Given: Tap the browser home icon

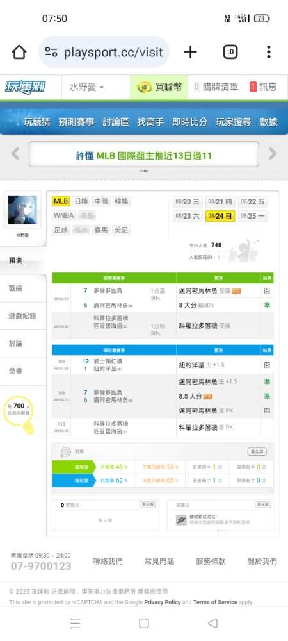Looking at the screenshot, I should tap(19, 52).
